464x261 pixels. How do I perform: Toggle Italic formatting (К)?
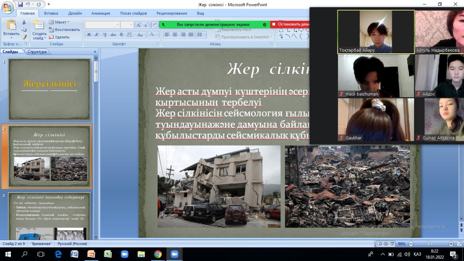[x=97, y=35]
